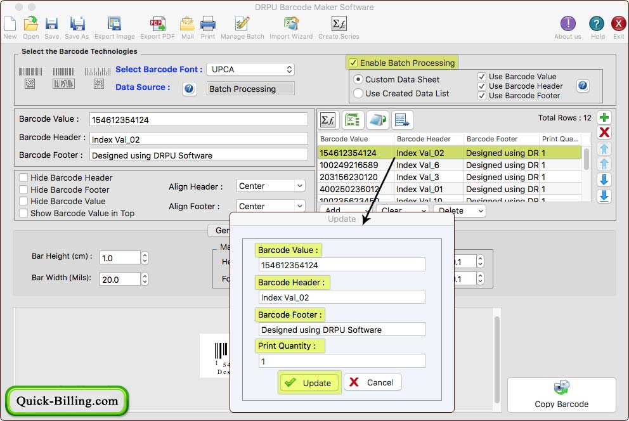629x421 pixels.
Task: Click Create Series in the toolbar
Action: pos(339,24)
